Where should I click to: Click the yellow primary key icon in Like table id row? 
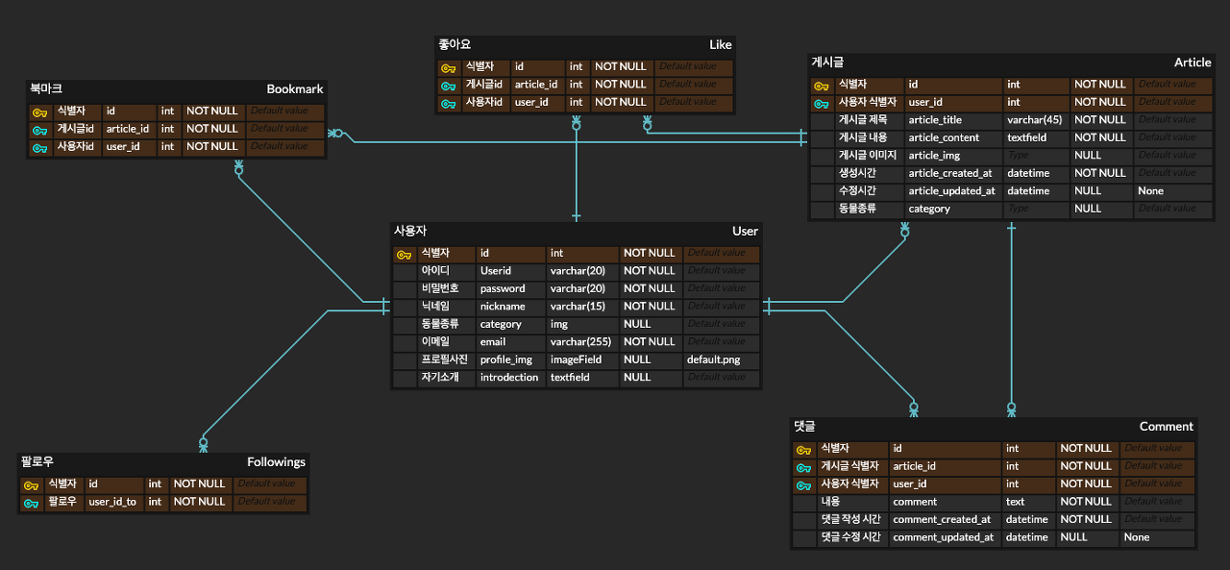coord(448,68)
